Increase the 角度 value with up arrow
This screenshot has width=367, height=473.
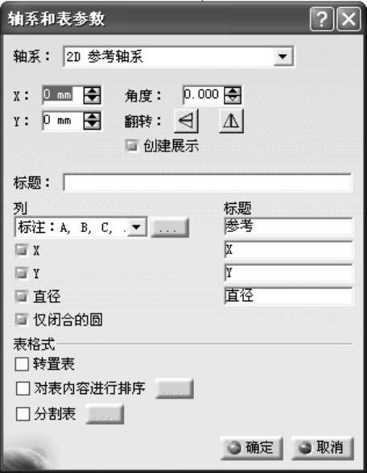233,91
